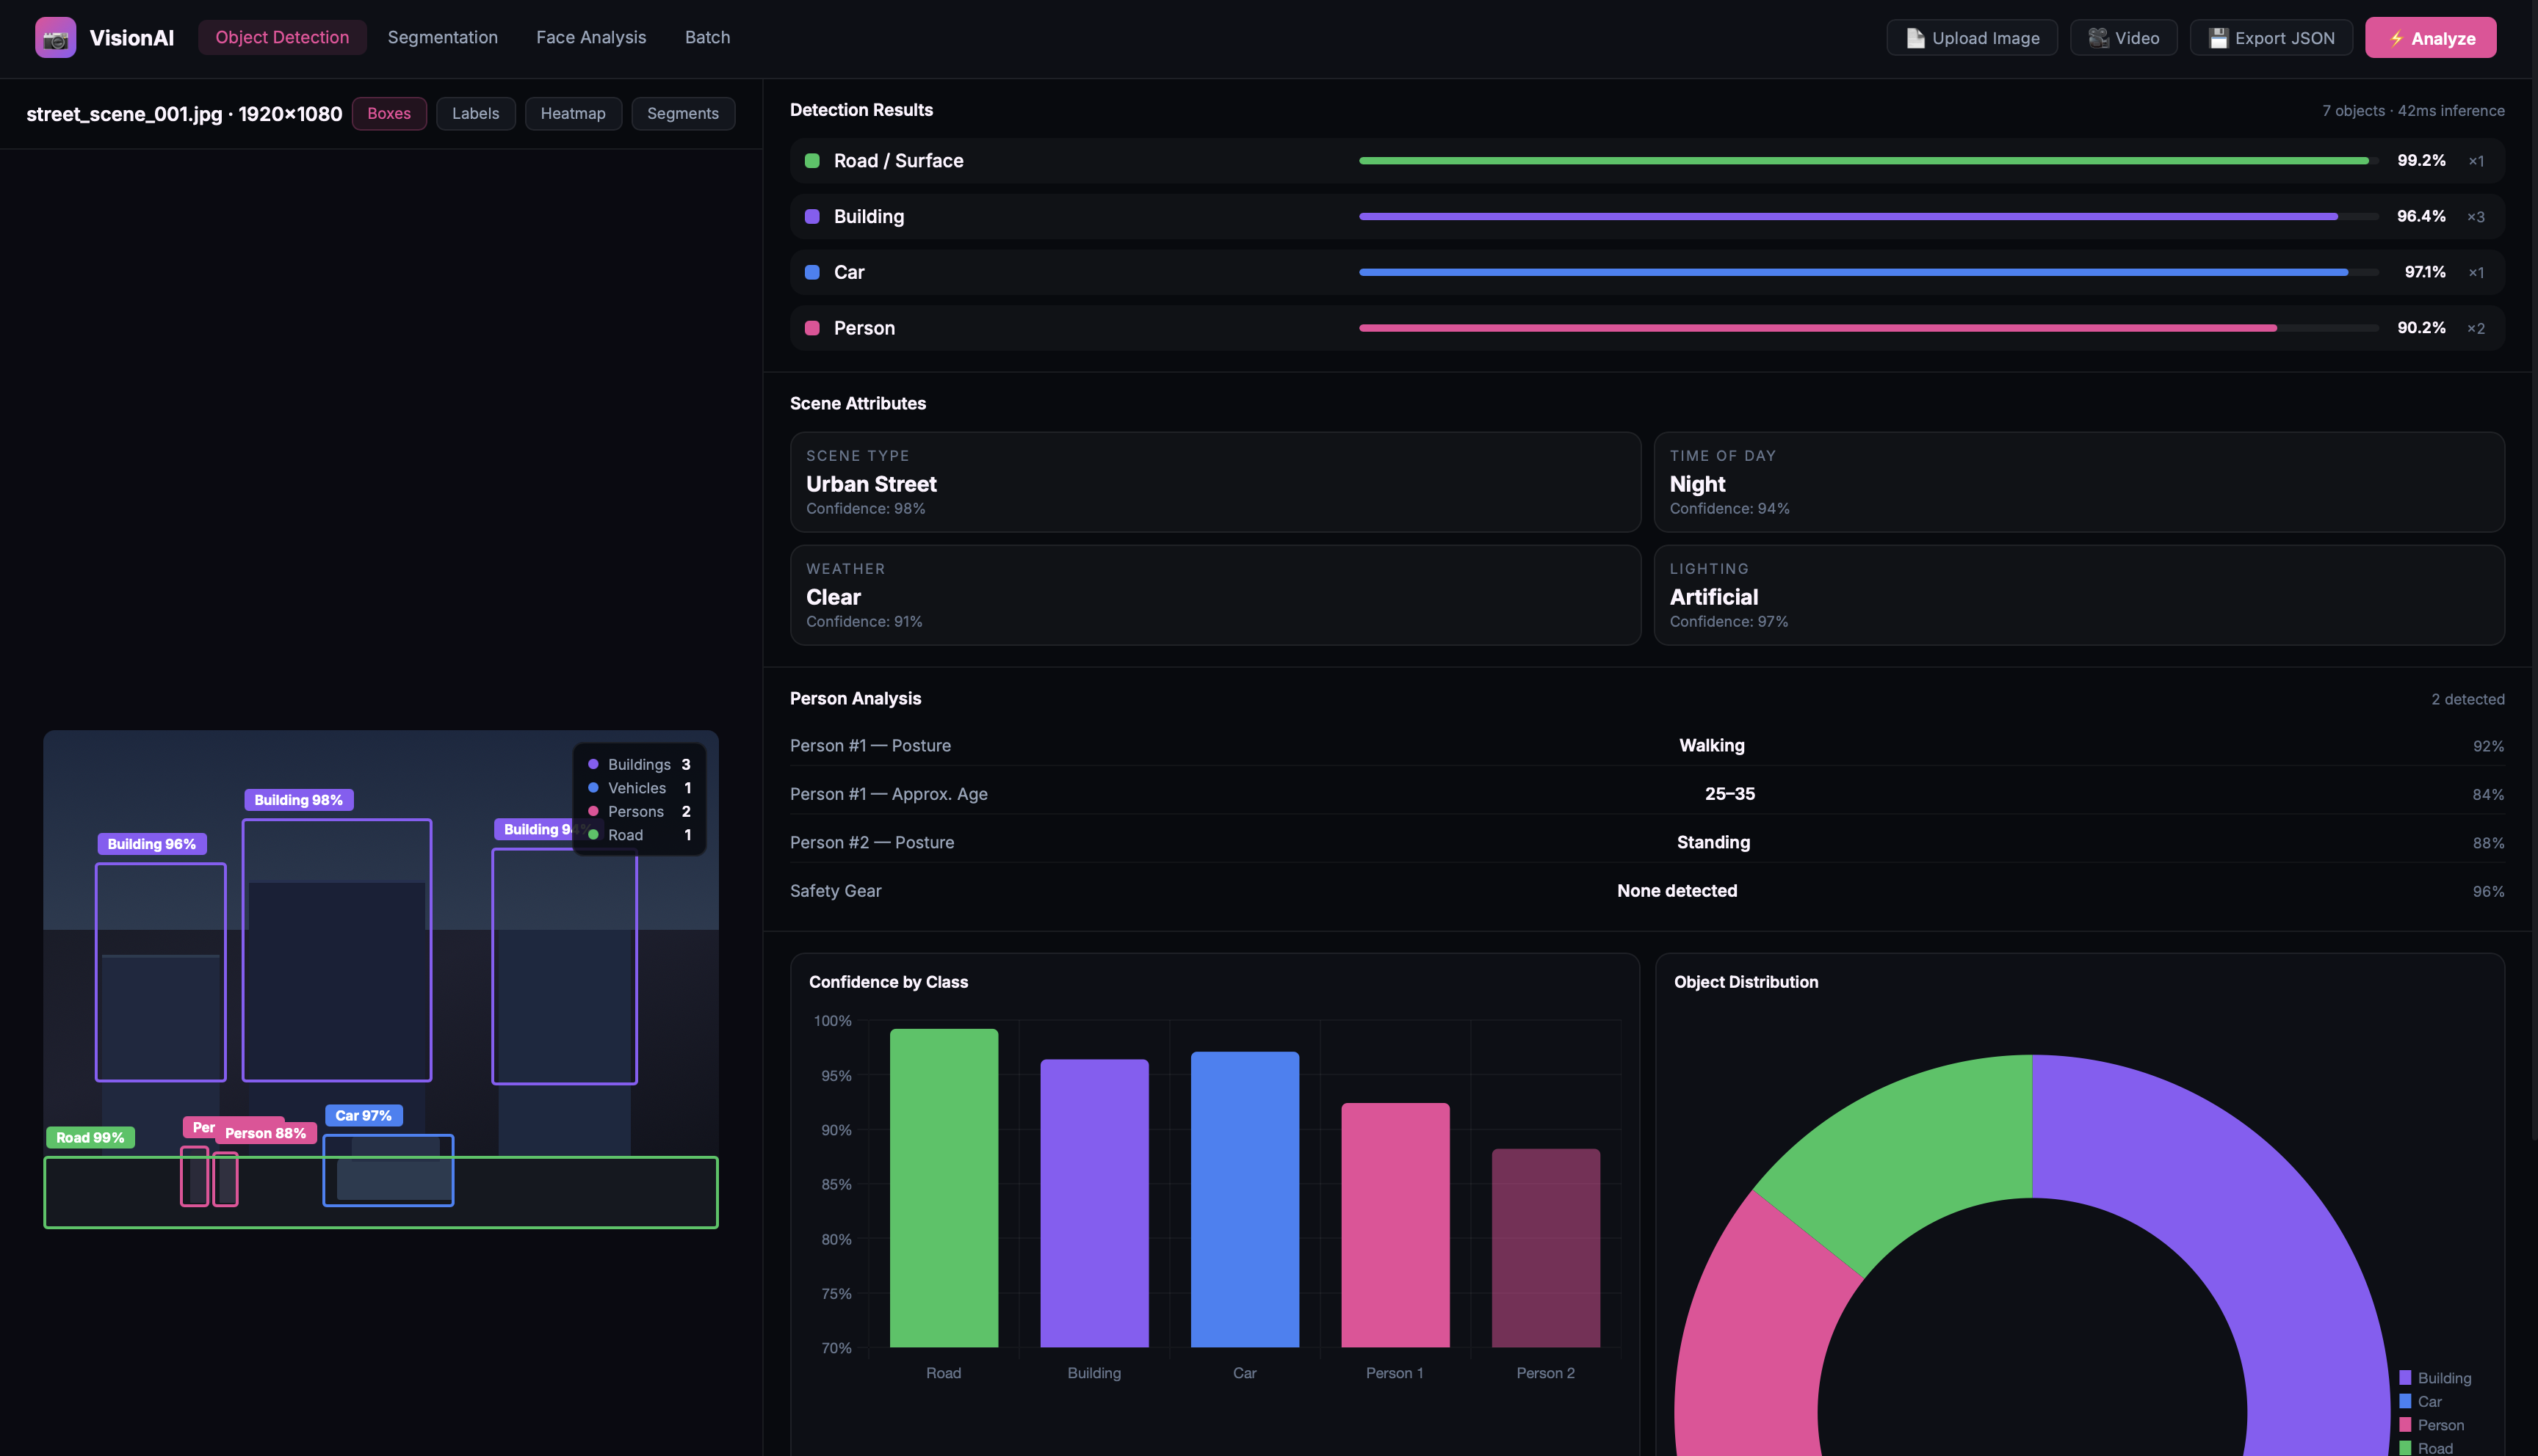Click the 7 objects · 42ms inference text
The image size is (2538, 1456).
[x=2413, y=111]
